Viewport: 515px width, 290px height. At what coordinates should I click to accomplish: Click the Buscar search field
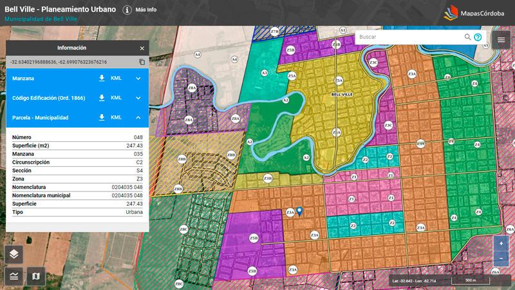[x=409, y=37]
